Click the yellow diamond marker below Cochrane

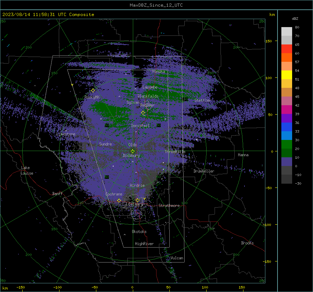(119, 200)
